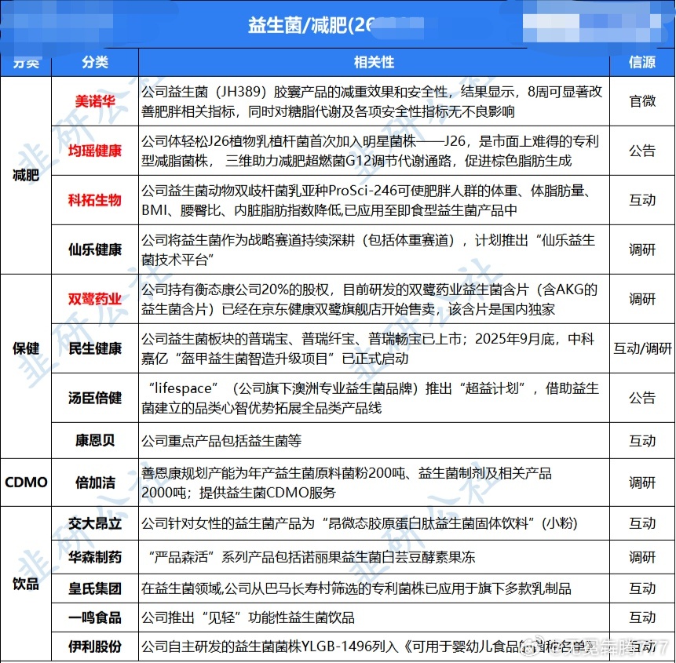This screenshot has height=663, width=676.
Task: Click 调研 source in 仙乐健康 row
Action: (x=642, y=250)
